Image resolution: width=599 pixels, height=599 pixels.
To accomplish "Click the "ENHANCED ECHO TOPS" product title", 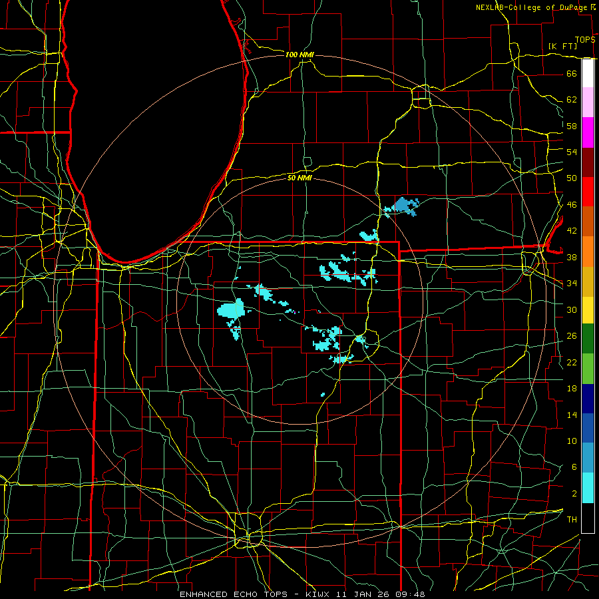I will 234,594.
